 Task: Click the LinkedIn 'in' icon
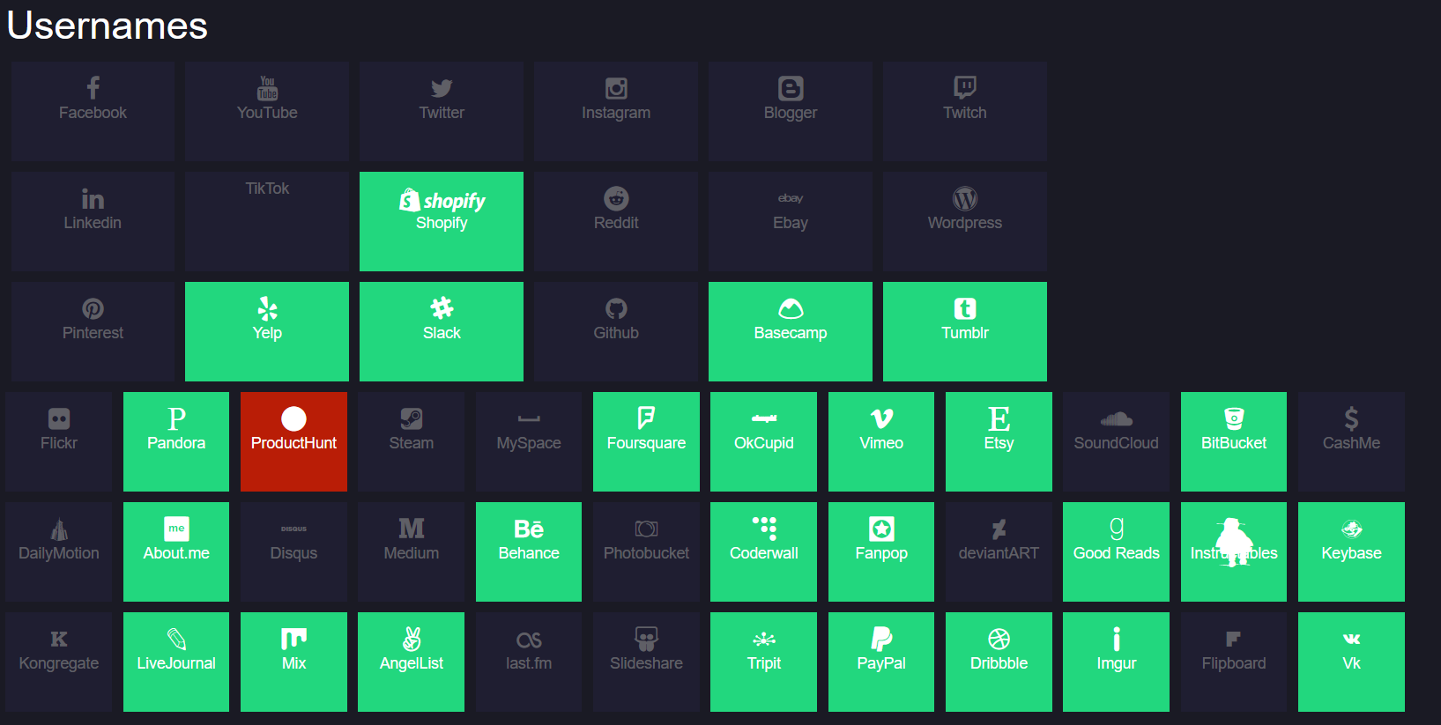point(93,199)
